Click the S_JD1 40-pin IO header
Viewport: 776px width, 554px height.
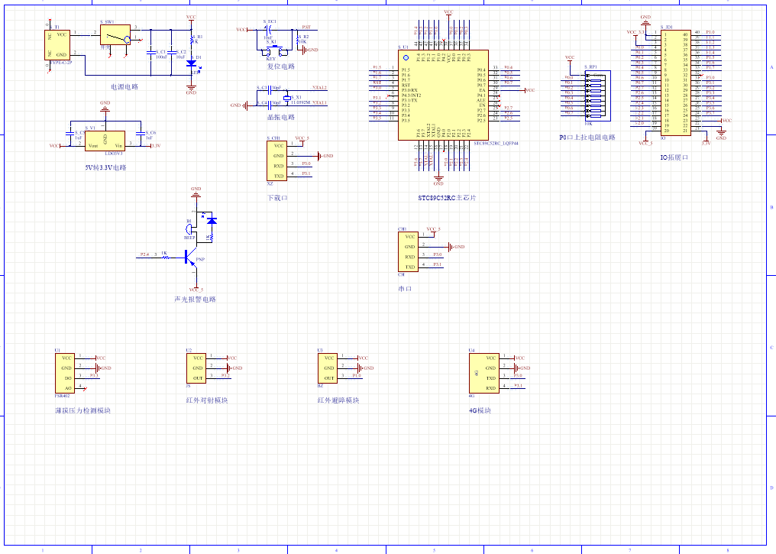675,82
